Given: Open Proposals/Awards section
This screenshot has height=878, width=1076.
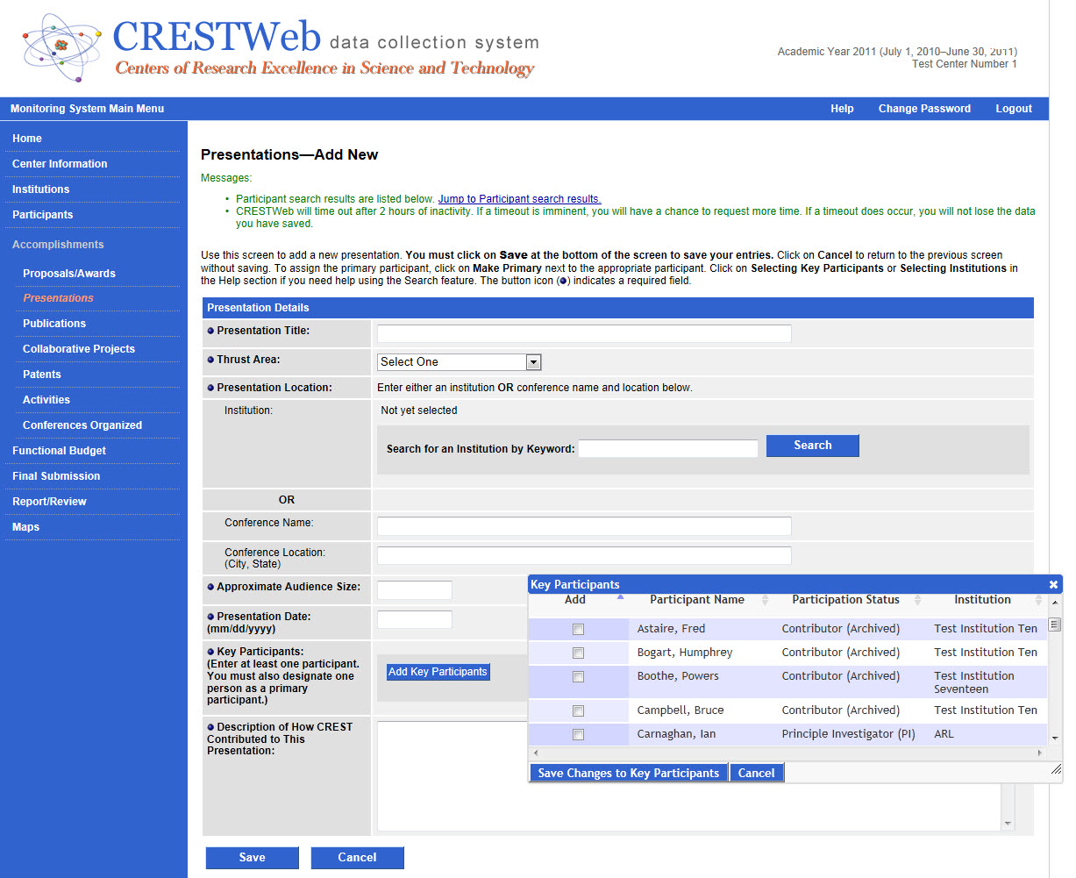Looking at the screenshot, I should click(69, 274).
